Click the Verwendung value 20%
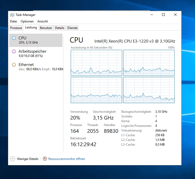Image resolution: width=195 pixels, height=179 pixels. pyautogui.click(x=75, y=118)
